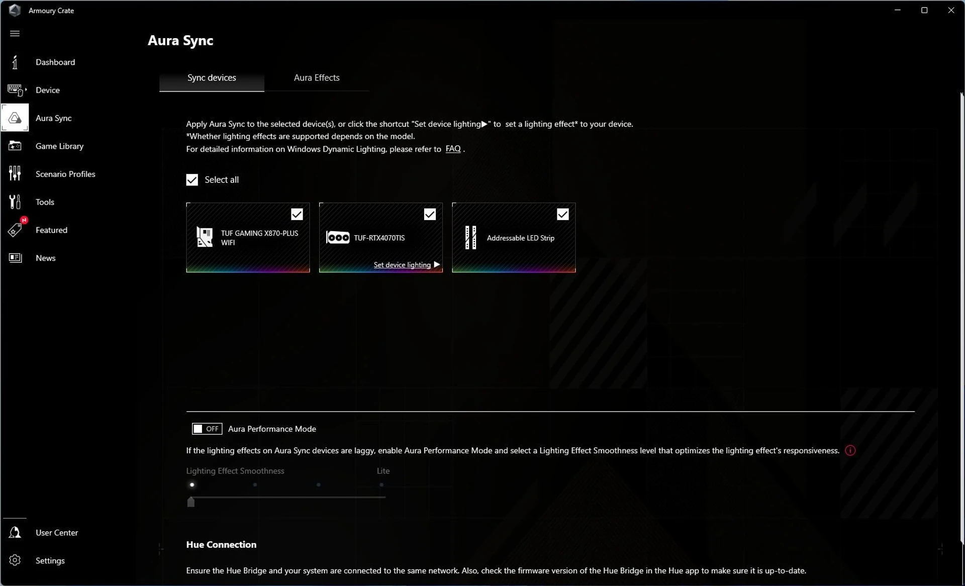
Task: Click the graphics card icon on TUF-RTX4070TIS
Action: (338, 238)
